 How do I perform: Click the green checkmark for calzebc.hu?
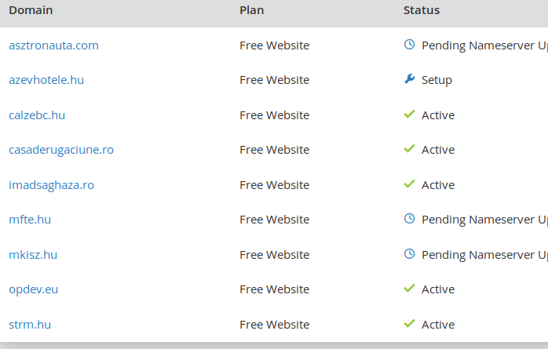(409, 115)
